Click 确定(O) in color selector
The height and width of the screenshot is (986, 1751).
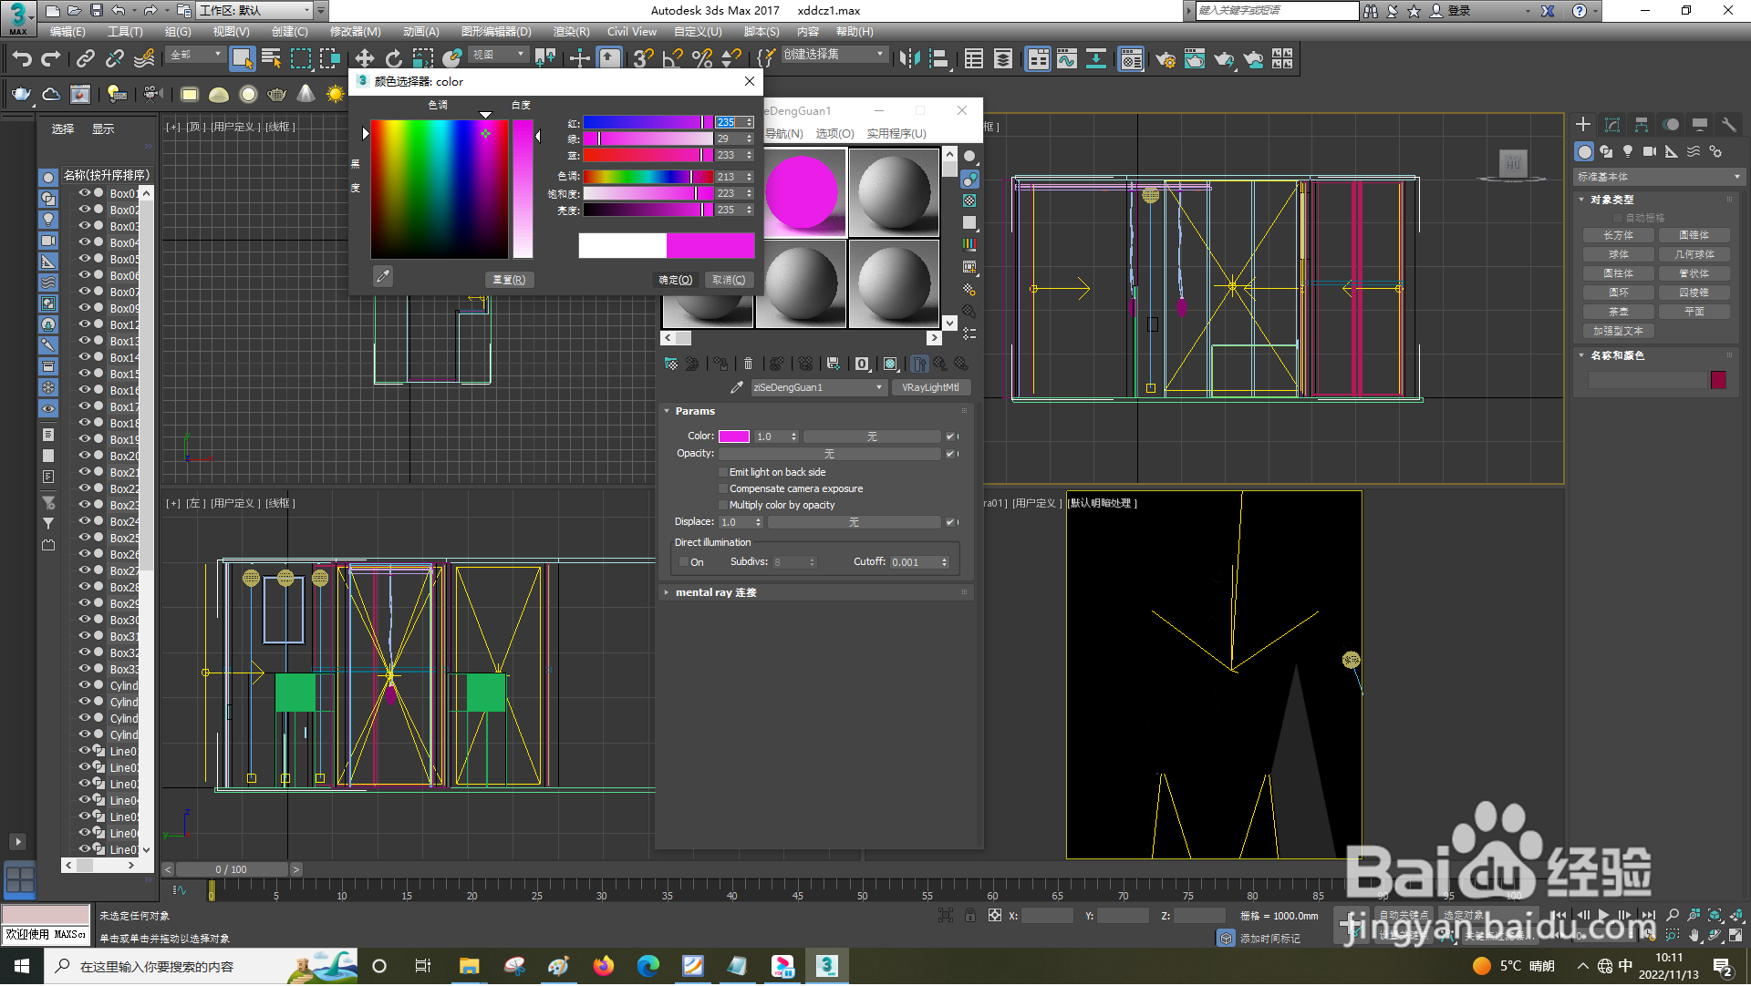click(676, 280)
